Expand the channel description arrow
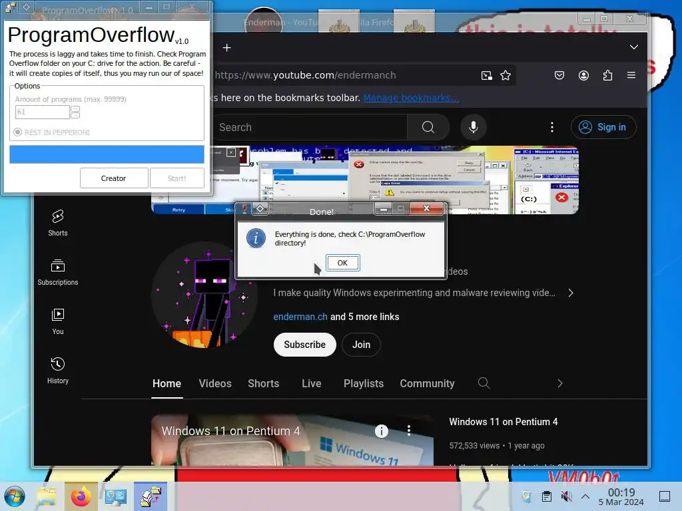The height and width of the screenshot is (511, 682). (x=571, y=293)
